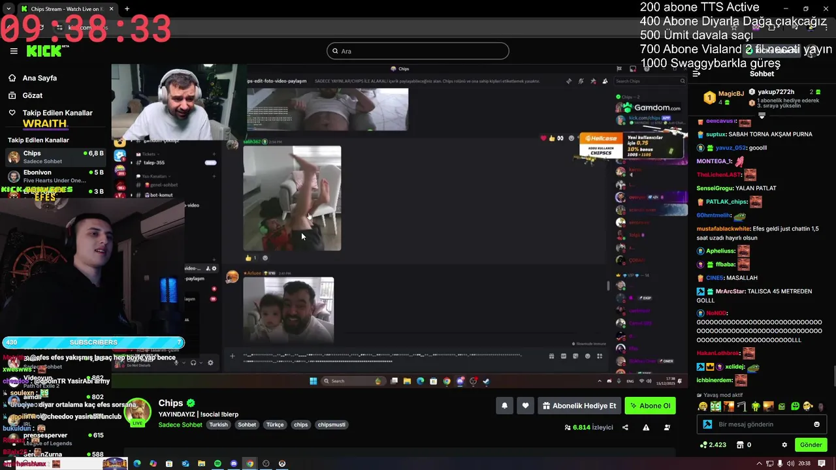Focus the Ara search field
The height and width of the screenshot is (470, 836).
(x=417, y=51)
